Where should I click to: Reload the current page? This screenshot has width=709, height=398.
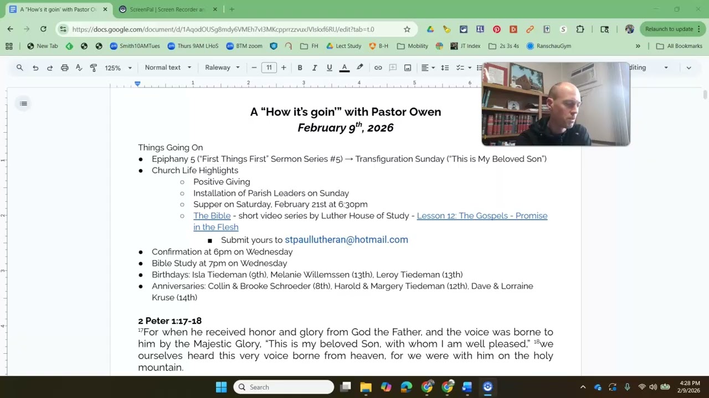[43, 29]
